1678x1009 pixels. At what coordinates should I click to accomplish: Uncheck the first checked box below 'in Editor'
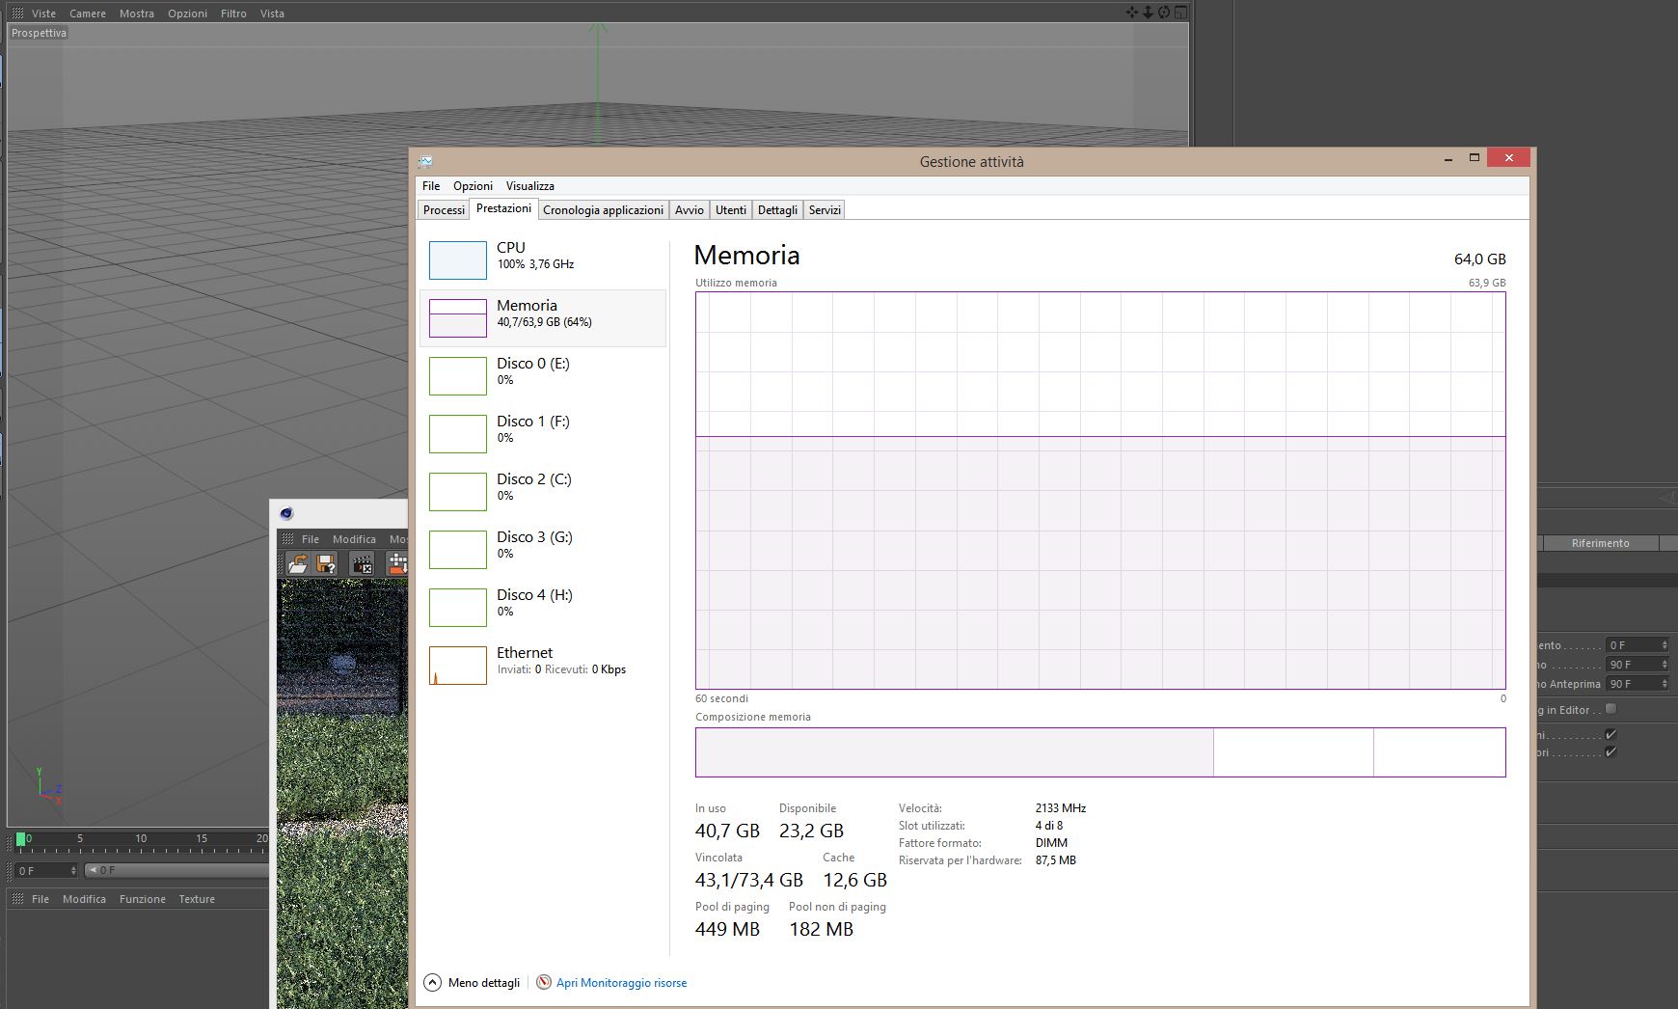(x=1610, y=734)
